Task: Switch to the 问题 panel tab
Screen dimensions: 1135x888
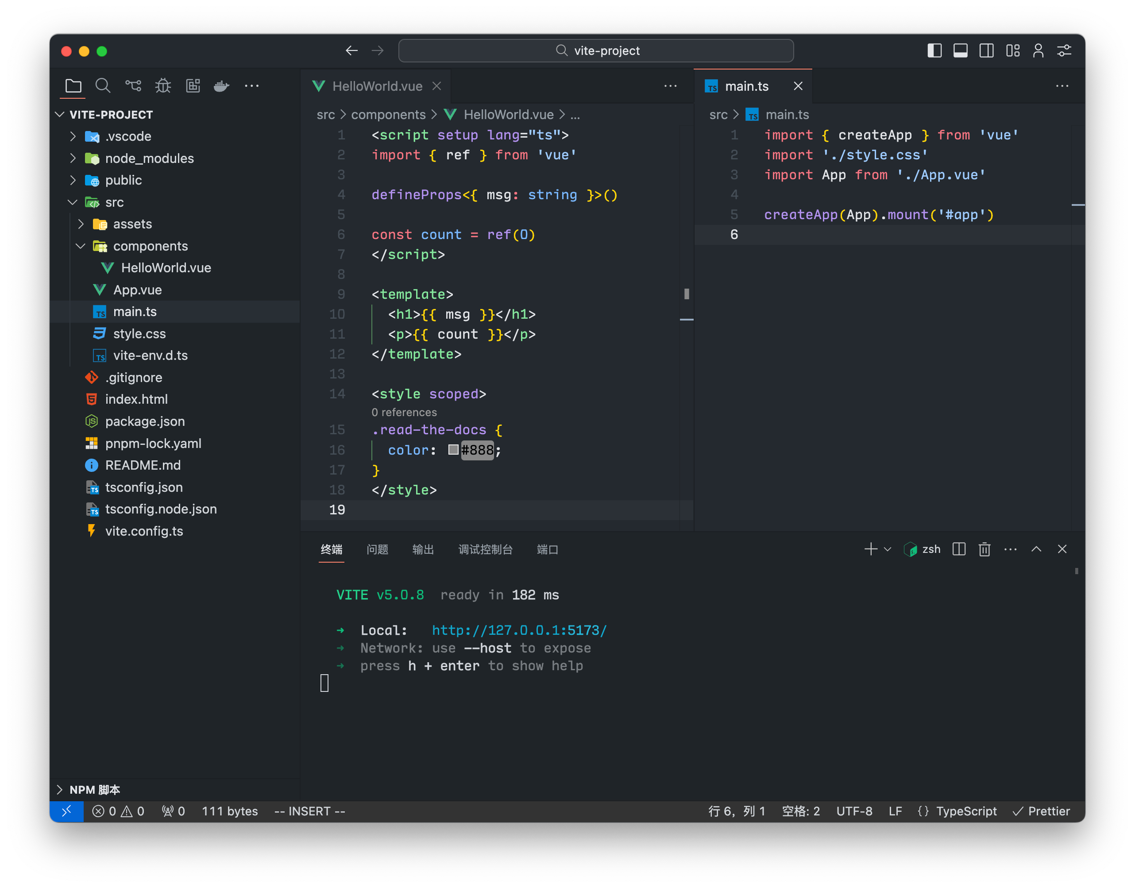Action: click(x=378, y=549)
